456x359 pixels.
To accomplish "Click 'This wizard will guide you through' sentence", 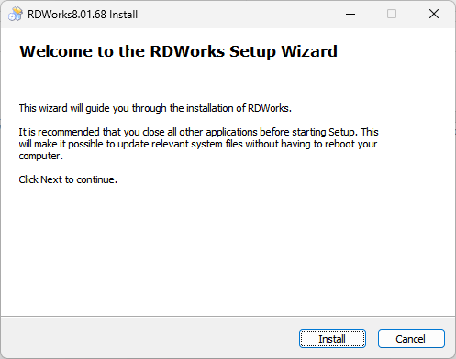I will [155, 108].
